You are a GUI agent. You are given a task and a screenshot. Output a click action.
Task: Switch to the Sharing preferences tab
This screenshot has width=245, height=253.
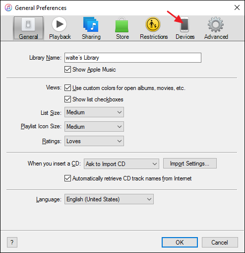coord(91,28)
